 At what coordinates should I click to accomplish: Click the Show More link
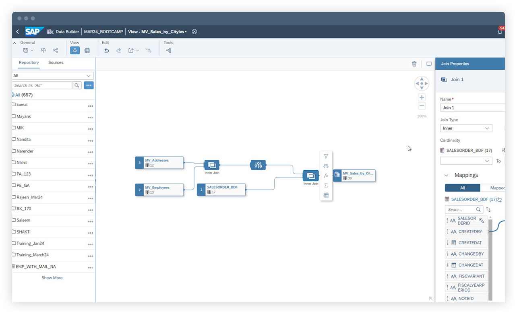click(x=52, y=277)
